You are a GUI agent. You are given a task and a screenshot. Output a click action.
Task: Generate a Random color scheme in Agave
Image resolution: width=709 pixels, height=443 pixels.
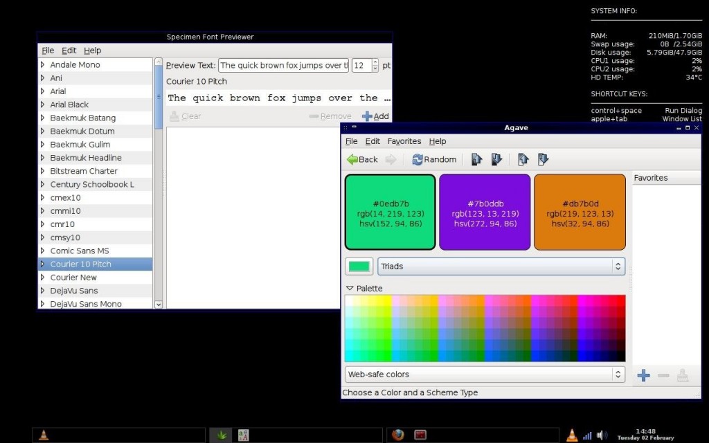[434, 159]
